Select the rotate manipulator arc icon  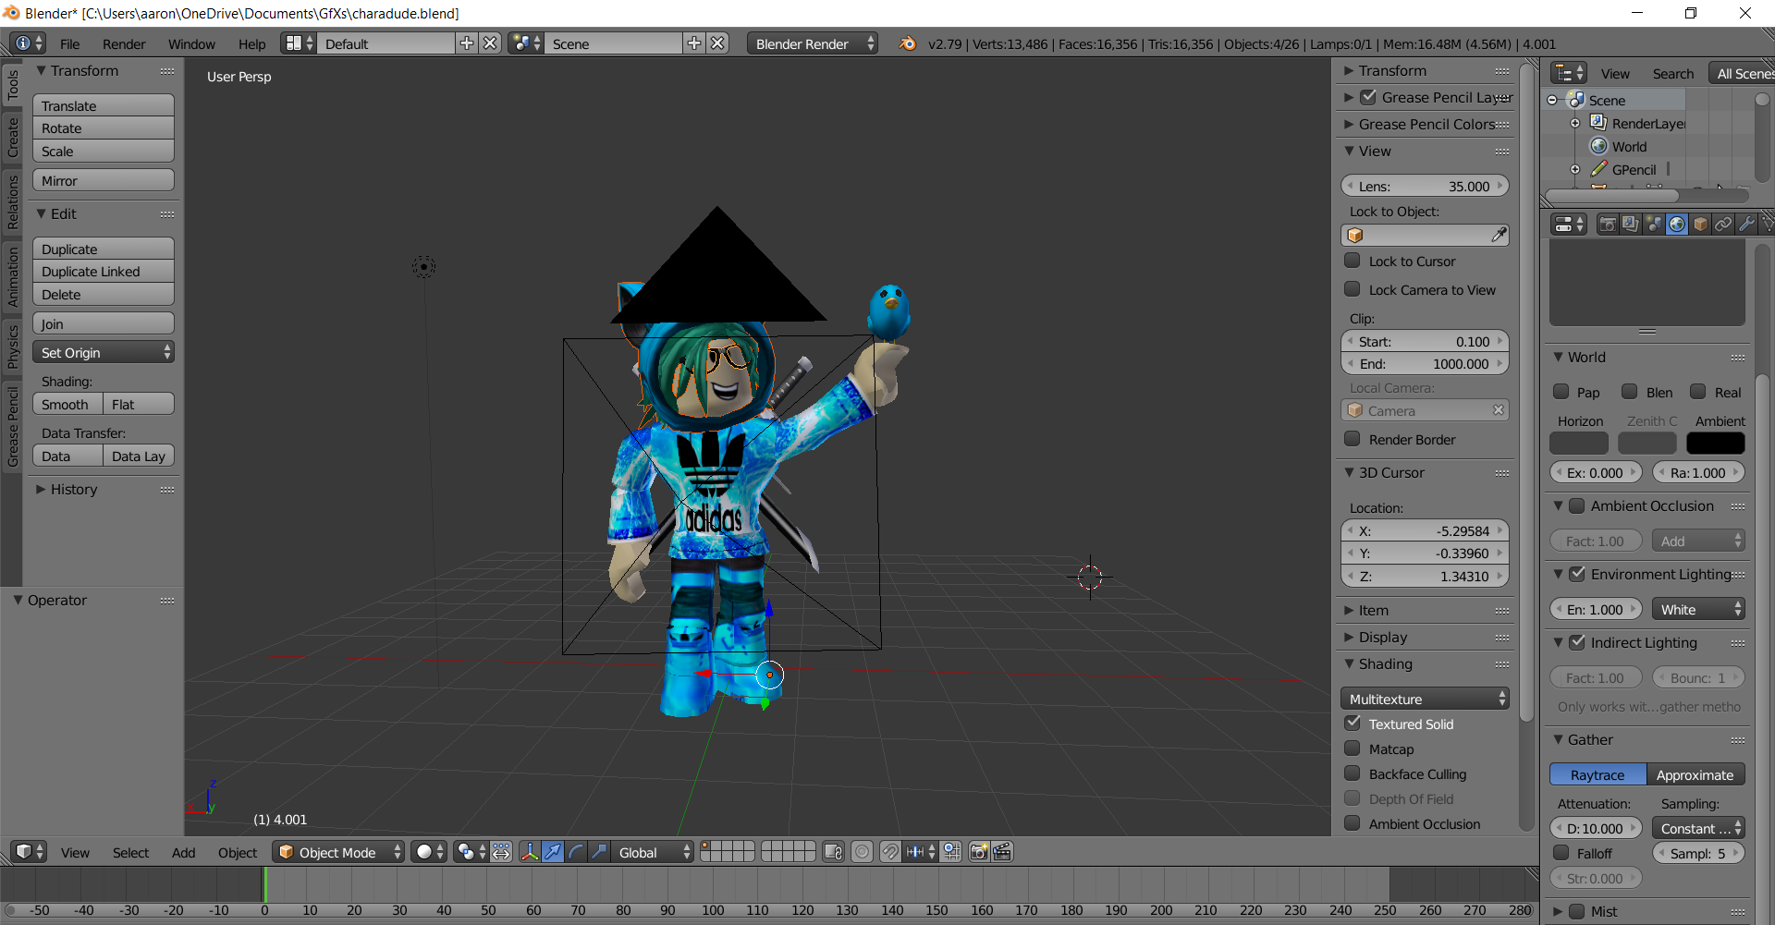click(x=576, y=851)
